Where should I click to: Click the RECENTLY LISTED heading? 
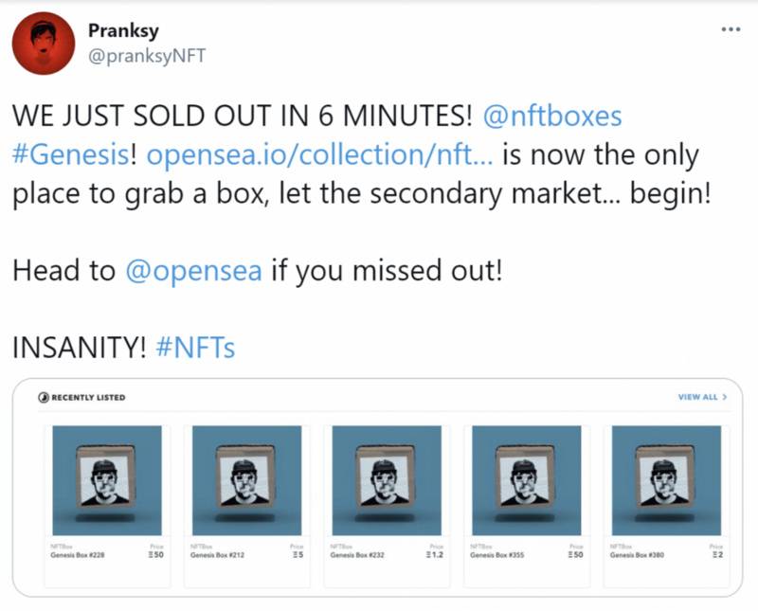tap(88, 397)
